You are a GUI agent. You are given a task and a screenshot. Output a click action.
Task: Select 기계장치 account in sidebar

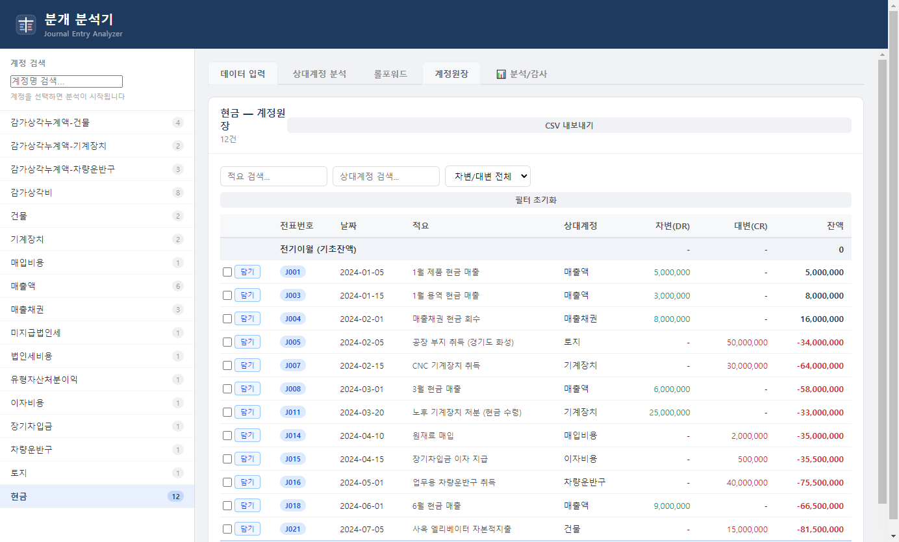[97, 240]
